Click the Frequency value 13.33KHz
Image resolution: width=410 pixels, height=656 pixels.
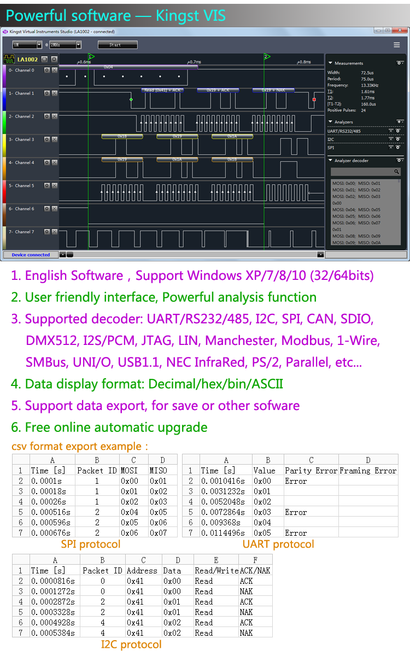click(369, 85)
